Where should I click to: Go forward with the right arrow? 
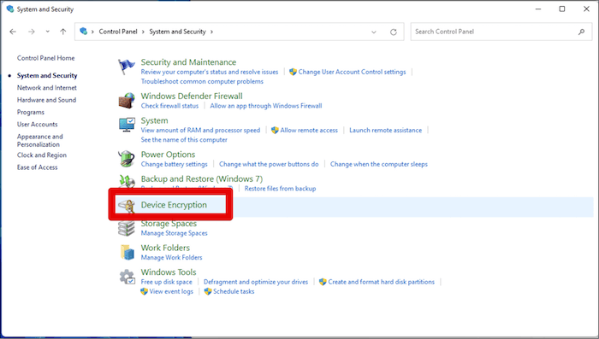[x=32, y=32]
